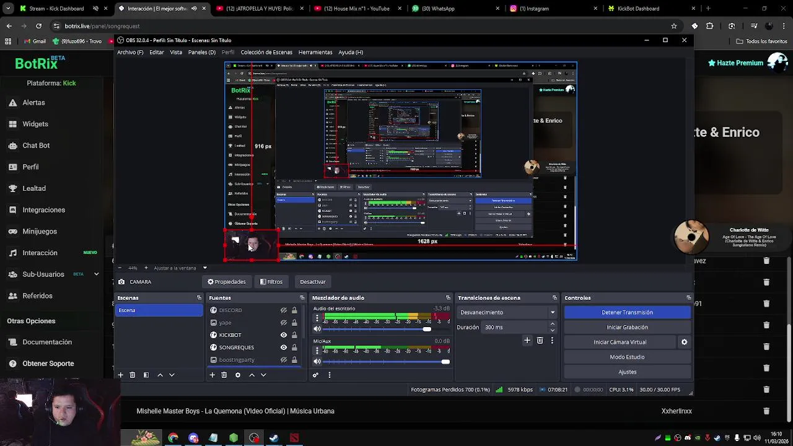Open the Vista menu in OBS
This screenshot has width=793, height=446.
point(176,52)
